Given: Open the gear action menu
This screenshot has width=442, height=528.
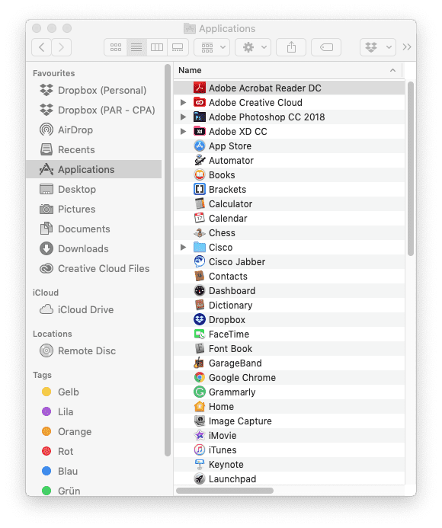Looking at the screenshot, I should point(253,47).
